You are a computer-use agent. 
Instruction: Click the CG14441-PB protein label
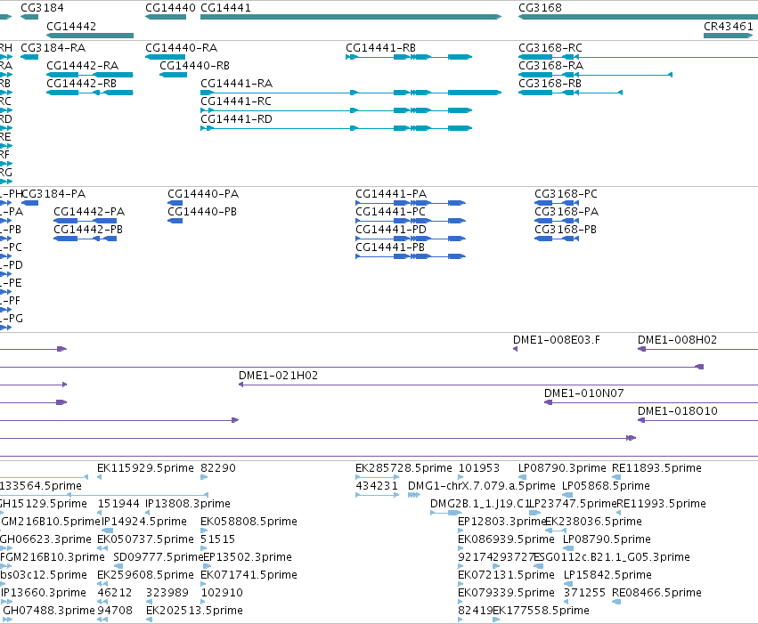tap(390, 247)
